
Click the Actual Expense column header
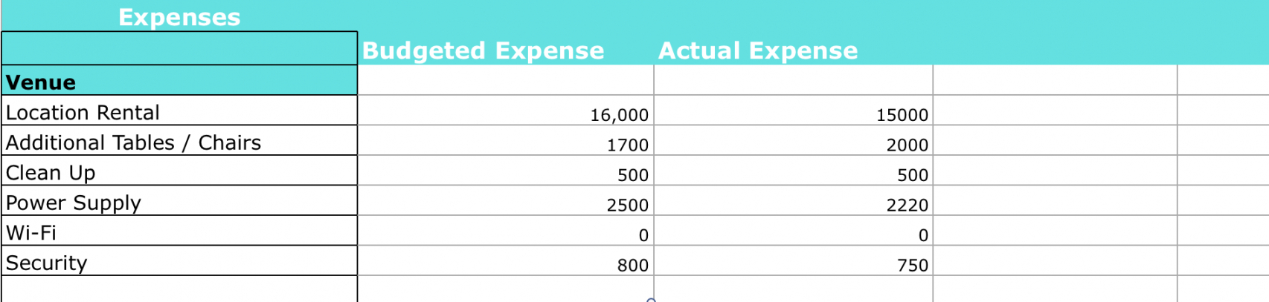(x=757, y=50)
